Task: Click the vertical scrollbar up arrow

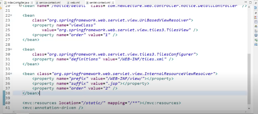Action: [249, 7]
